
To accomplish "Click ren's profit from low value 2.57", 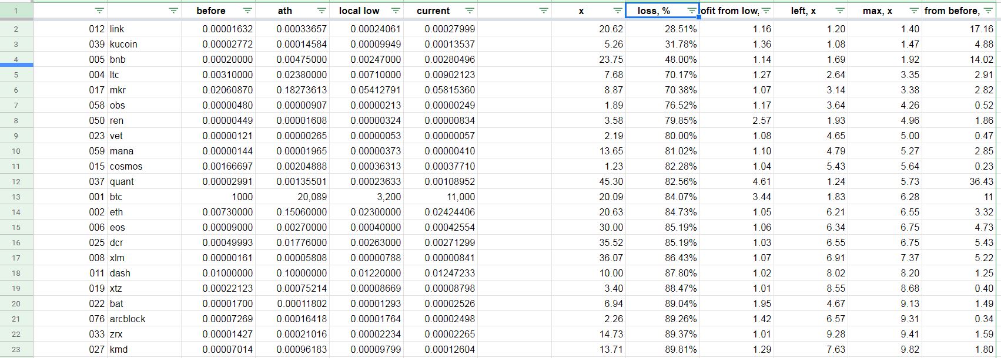I will pyautogui.click(x=736, y=120).
